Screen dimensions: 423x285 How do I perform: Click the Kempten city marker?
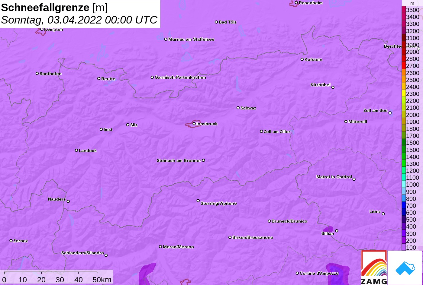coord(42,29)
